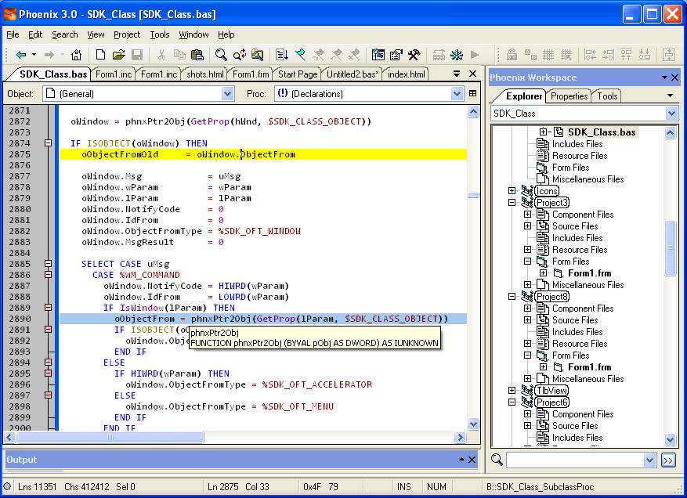Screen dimensions: 687x498
Task: Switch to the Start Page tab
Action: point(298,74)
